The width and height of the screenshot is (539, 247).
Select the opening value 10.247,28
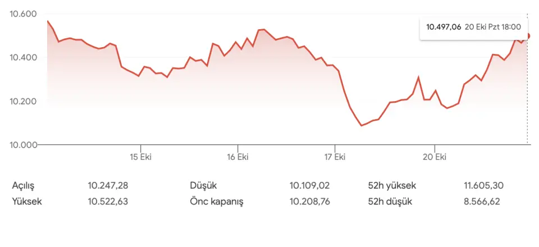click(108, 186)
